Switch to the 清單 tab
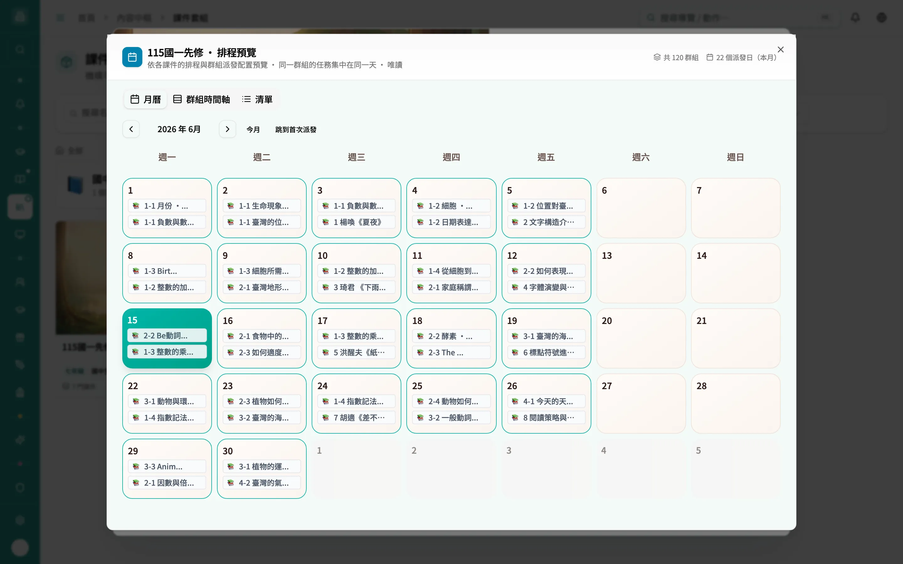The height and width of the screenshot is (564, 903). [257, 99]
